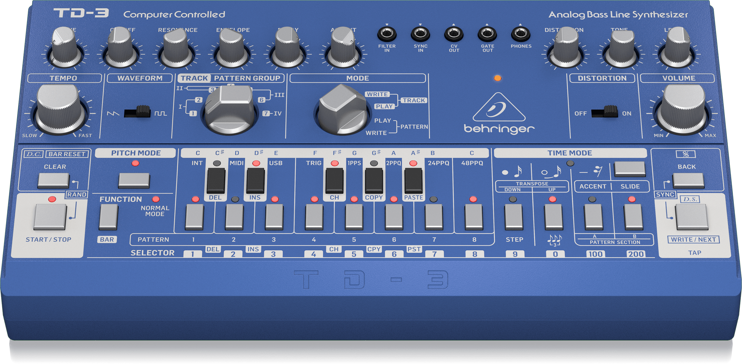Push pattern button 4
The image size is (742, 364).
(x=314, y=217)
